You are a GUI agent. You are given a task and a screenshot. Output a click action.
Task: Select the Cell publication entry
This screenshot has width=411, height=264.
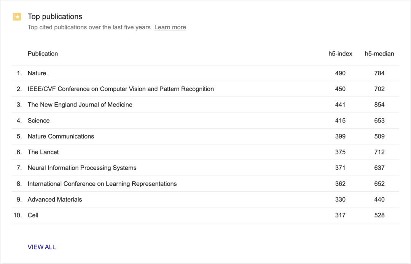pos(33,215)
